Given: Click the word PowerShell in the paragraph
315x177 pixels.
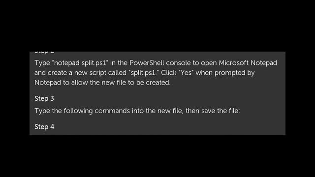Looking at the screenshot, I should 147,63.
